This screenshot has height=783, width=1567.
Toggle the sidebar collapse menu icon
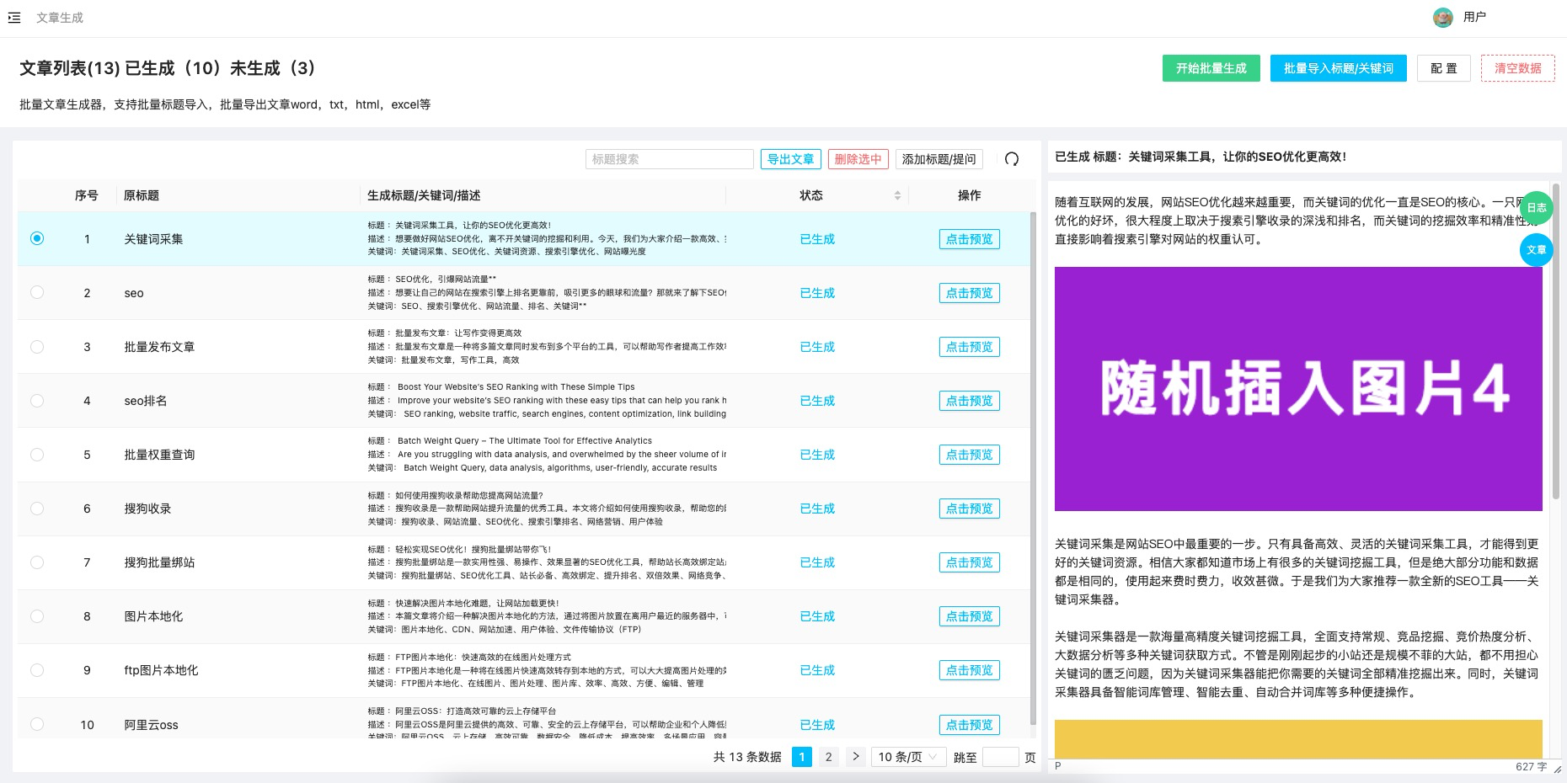pyautogui.click(x=14, y=18)
